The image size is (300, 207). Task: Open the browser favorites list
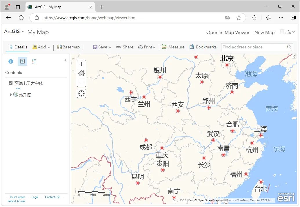(268, 18)
